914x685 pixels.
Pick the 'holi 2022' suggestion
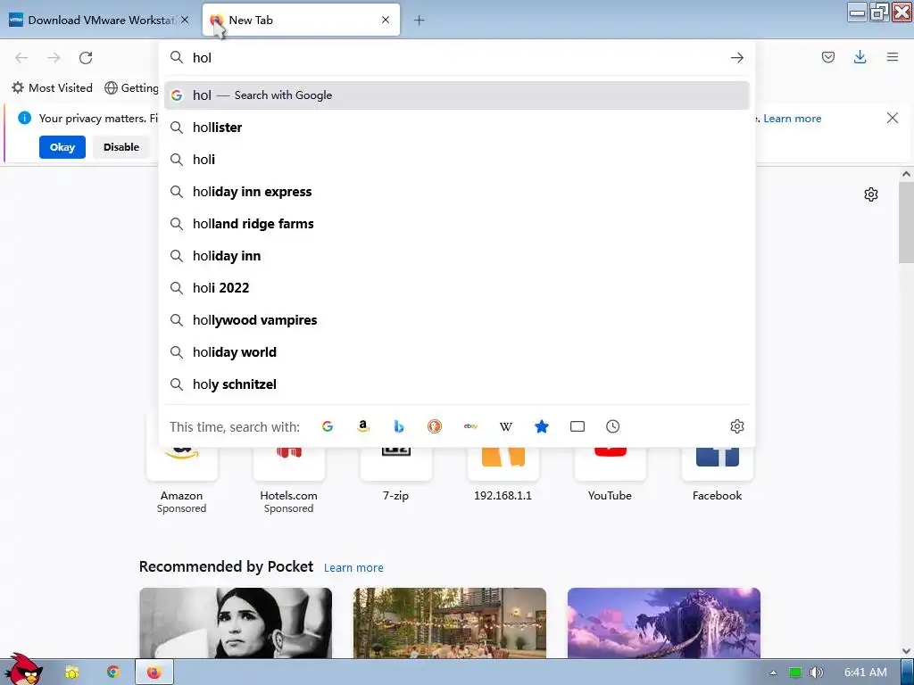pyautogui.click(x=456, y=288)
